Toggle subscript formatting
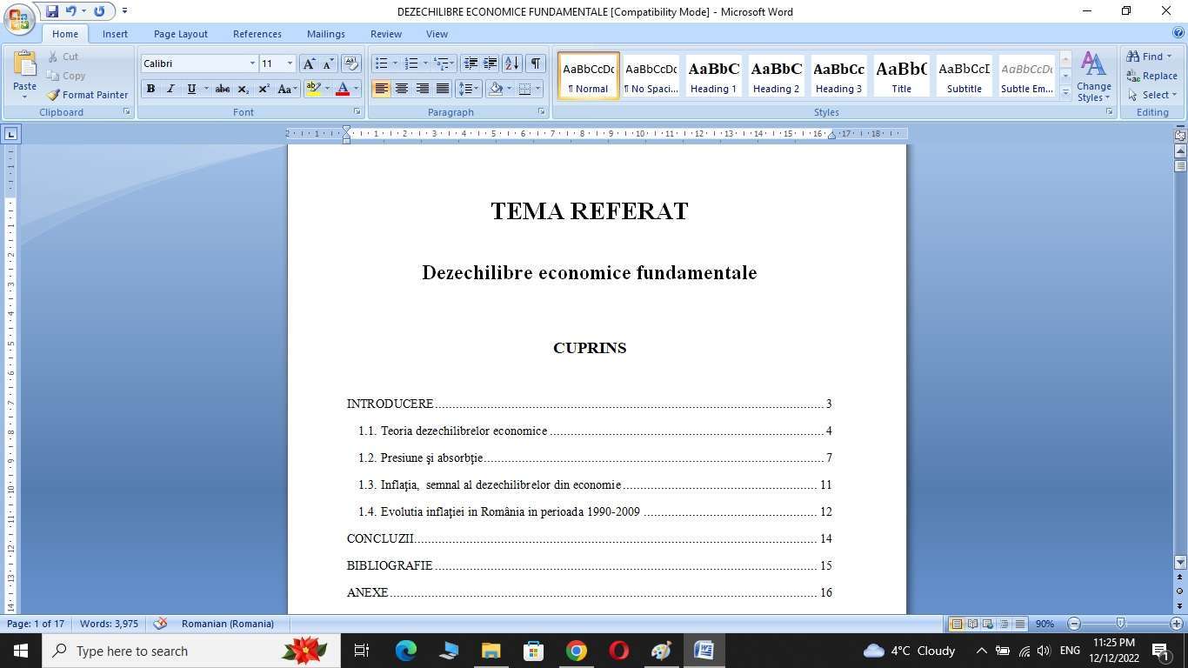Image resolution: width=1188 pixels, height=668 pixels. tap(243, 89)
